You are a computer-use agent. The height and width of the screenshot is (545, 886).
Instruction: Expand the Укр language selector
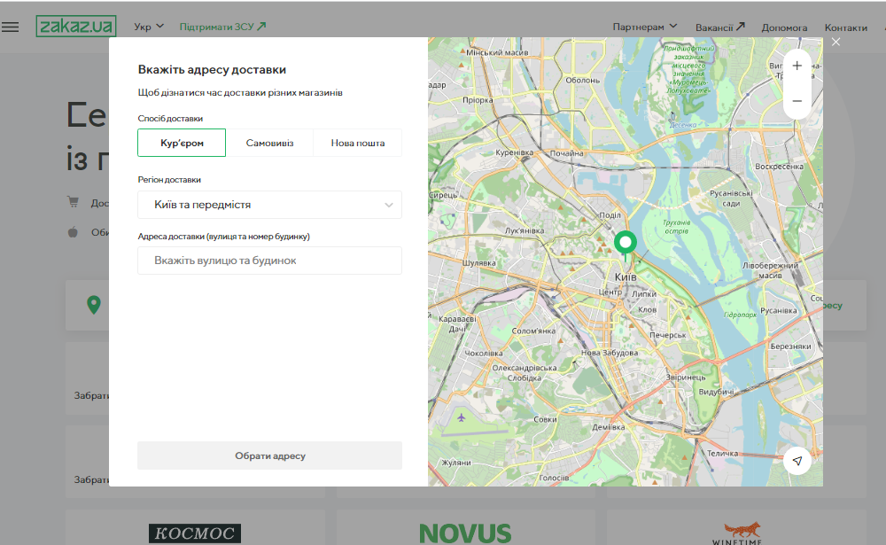coord(149,27)
